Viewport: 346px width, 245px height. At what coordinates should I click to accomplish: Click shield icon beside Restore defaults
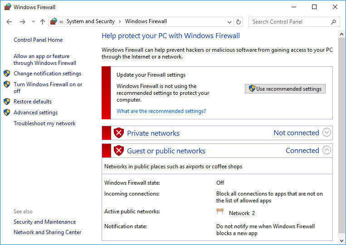tap(7, 101)
